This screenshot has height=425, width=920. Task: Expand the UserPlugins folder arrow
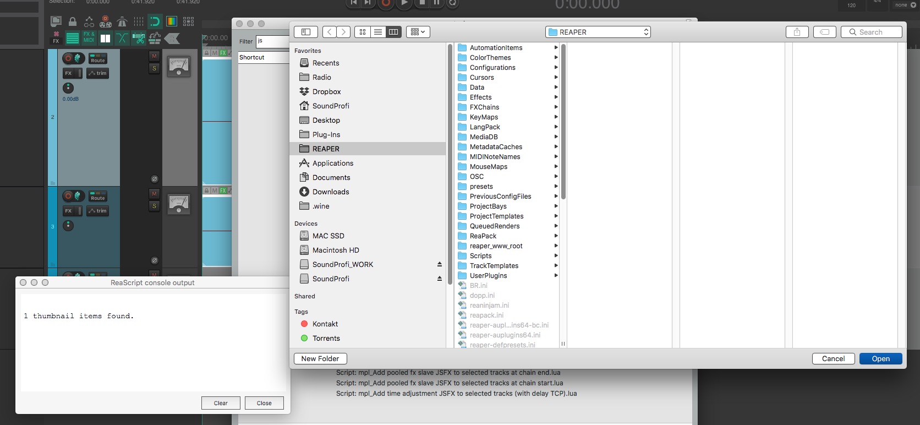[x=556, y=276]
